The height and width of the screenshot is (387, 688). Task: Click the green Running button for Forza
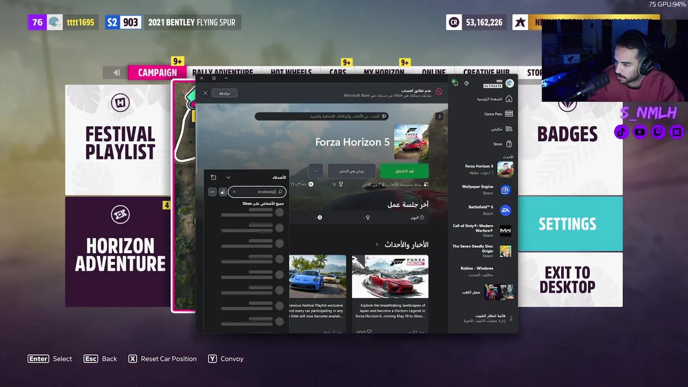[404, 171]
